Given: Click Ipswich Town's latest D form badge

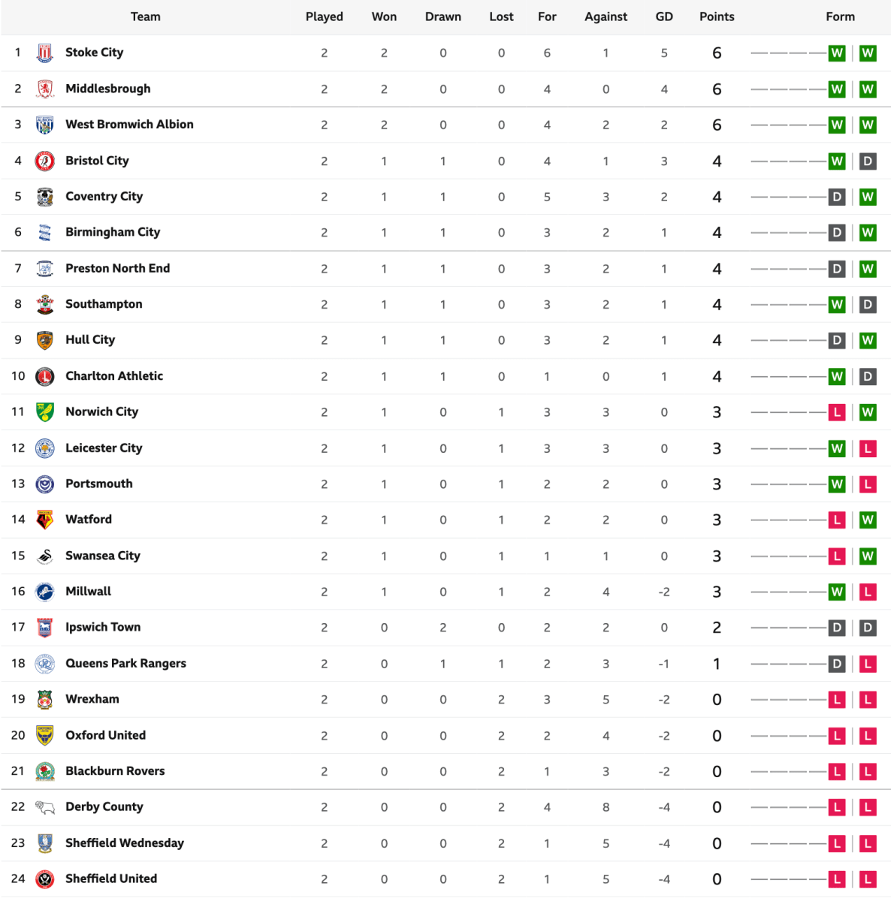Looking at the screenshot, I should (x=868, y=628).
